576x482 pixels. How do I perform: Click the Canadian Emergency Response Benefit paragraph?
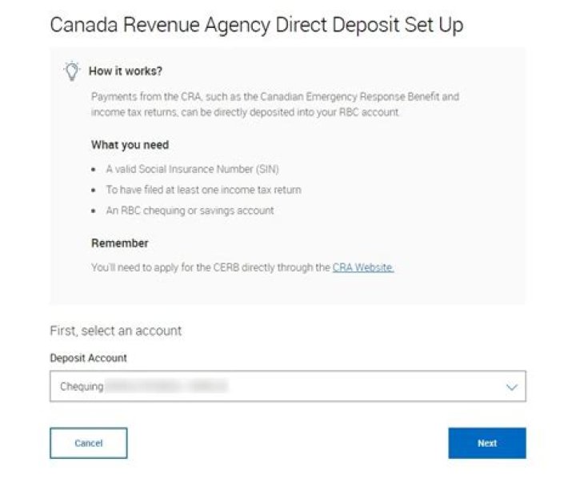pos(275,104)
